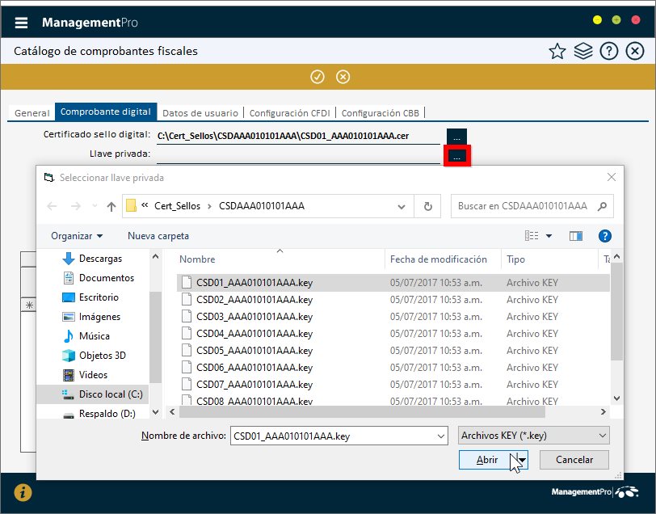
Task: Select file CSD05_AAA010101AAA.key
Action: 393,351
